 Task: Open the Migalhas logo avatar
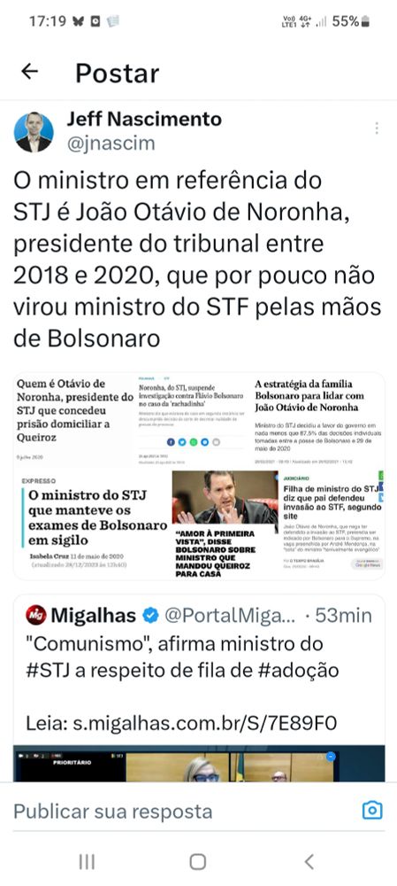pyautogui.click(x=36, y=615)
